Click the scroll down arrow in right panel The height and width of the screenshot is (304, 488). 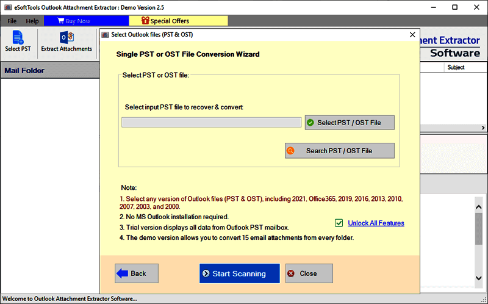click(x=479, y=278)
